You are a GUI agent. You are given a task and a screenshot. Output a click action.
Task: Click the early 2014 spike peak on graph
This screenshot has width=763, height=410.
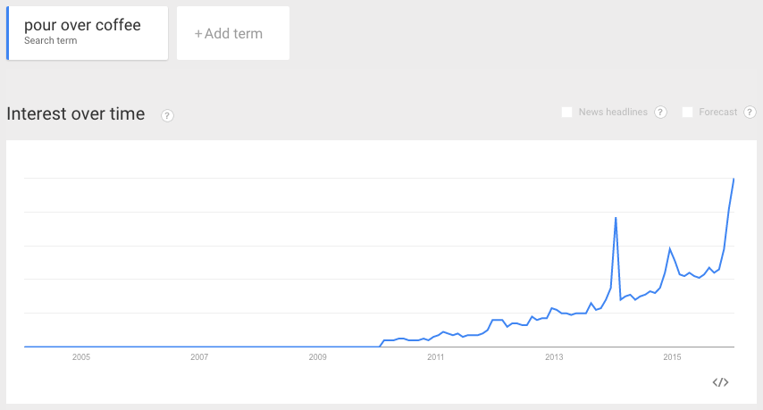[x=616, y=218]
